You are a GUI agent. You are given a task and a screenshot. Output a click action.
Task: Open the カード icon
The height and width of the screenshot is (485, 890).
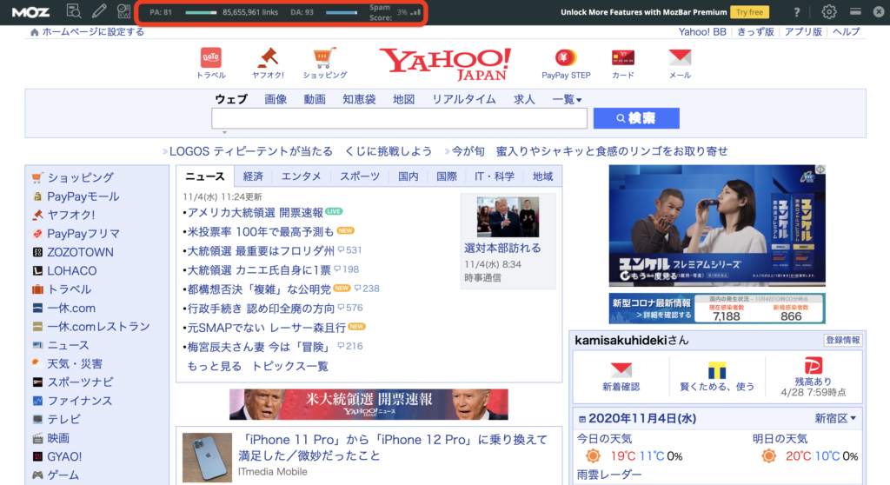click(x=622, y=57)
